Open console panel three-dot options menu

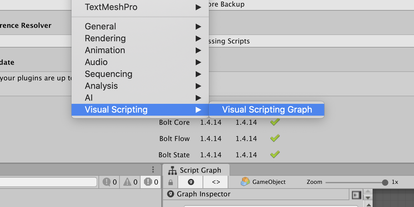click(153, 169)
